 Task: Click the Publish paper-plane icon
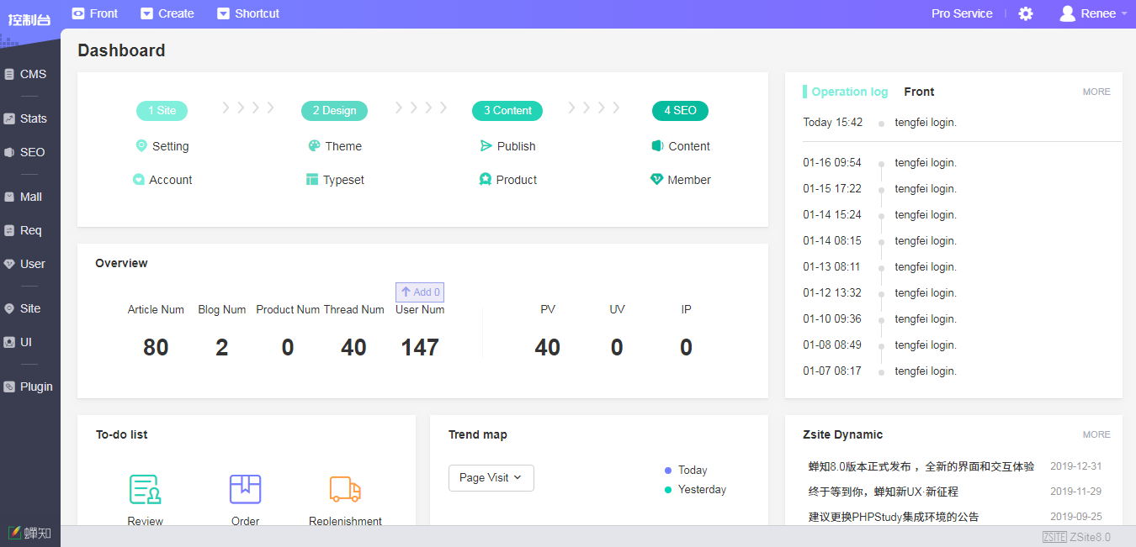coord(486,146)
